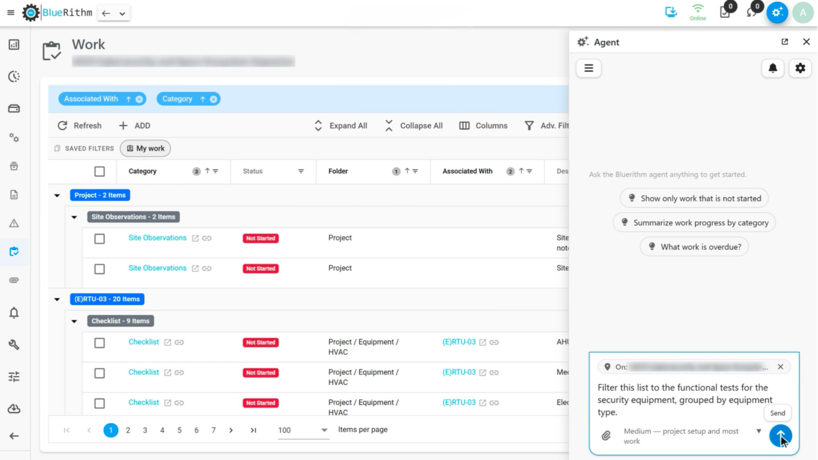Open the warning triangle issues icon in sidebar

(x=14, y=223)
